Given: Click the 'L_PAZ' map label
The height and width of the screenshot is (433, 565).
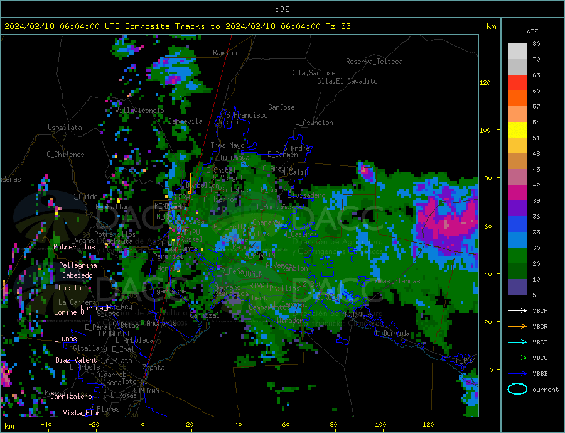Looking at the screenshot, I should coord(465,361).
